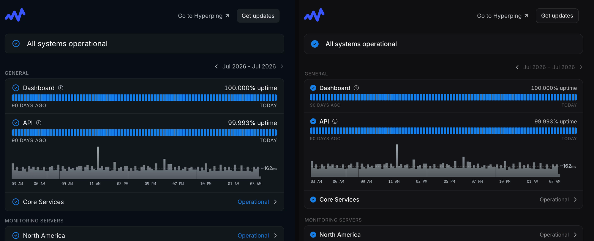Click North America check icon, right panel
594x241 pixels.
pos(313,235)
